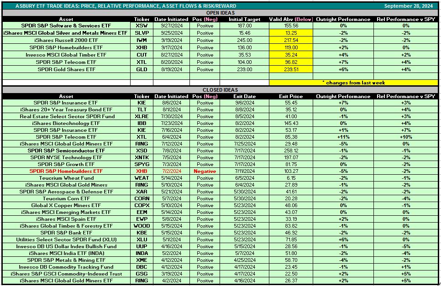Select the red Negative position cell

[x=205, y=171]
